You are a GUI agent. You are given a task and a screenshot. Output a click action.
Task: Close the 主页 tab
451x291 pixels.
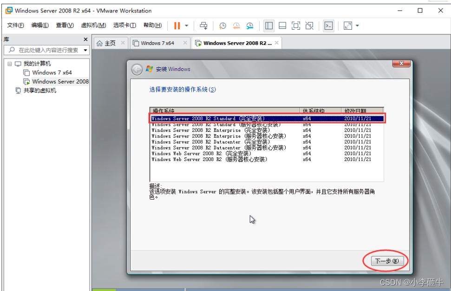pos(123,43)
